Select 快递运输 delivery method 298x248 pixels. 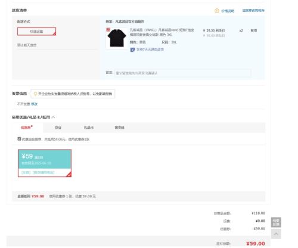click(x=36, y=32)
